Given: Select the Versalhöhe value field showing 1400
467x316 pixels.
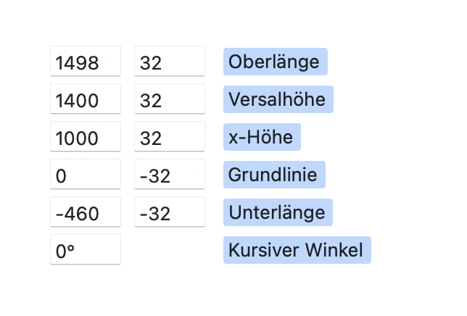Looking at the screenshot, I should tap(85, 99).
